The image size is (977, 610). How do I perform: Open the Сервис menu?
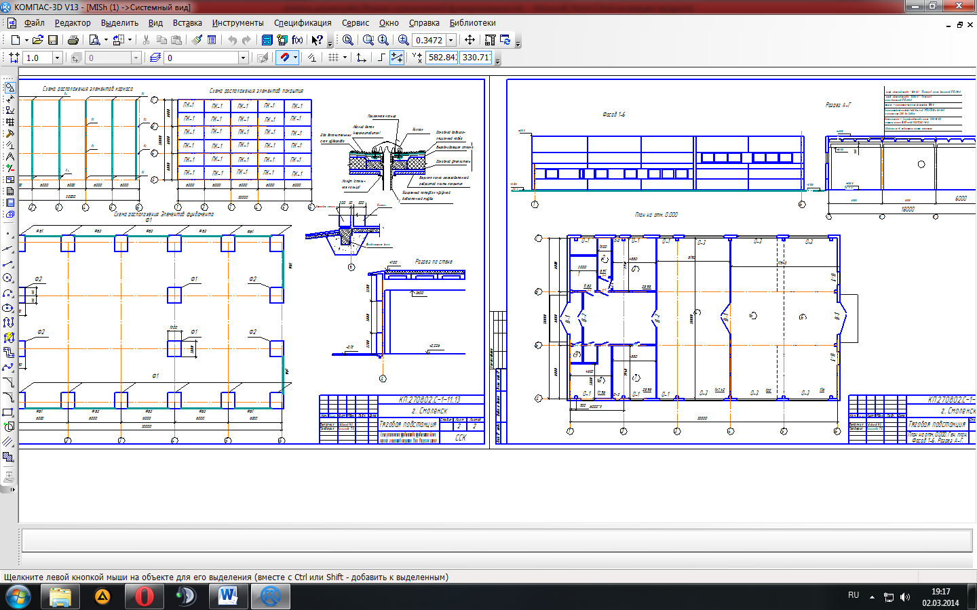356,23
